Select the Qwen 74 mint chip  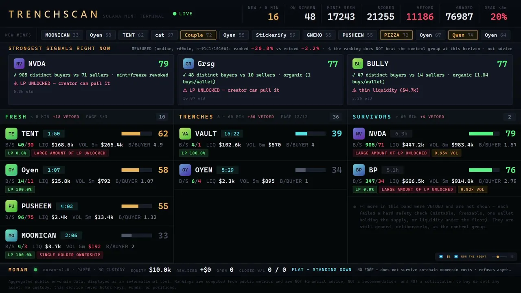click(x=463, y=35)
